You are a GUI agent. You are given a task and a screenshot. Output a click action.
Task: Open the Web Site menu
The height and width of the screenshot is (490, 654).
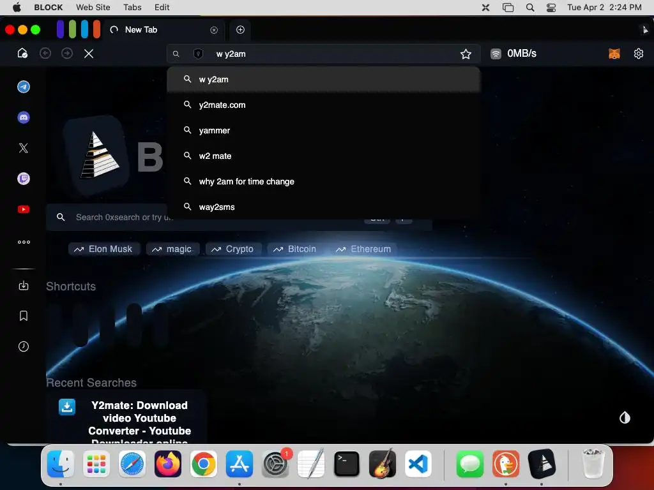pyautogui.click(x=93, y=7)
